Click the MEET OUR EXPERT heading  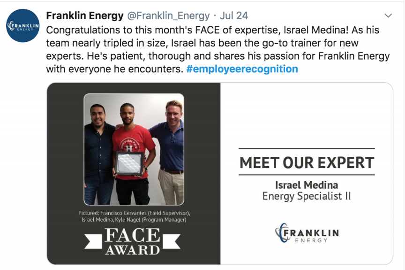tap(307, 162)
